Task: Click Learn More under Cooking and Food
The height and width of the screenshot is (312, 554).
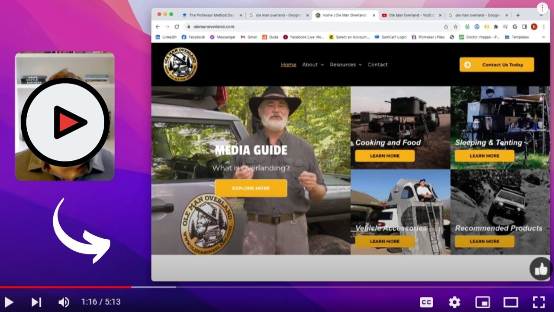Action: point(385,156)
